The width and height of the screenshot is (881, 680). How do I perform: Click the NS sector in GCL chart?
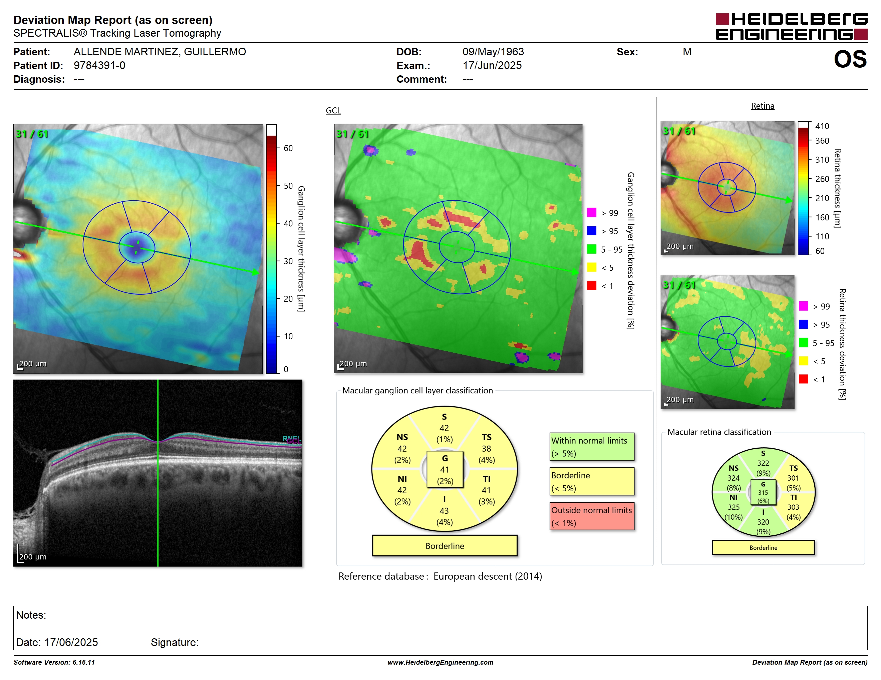point(402,448)
